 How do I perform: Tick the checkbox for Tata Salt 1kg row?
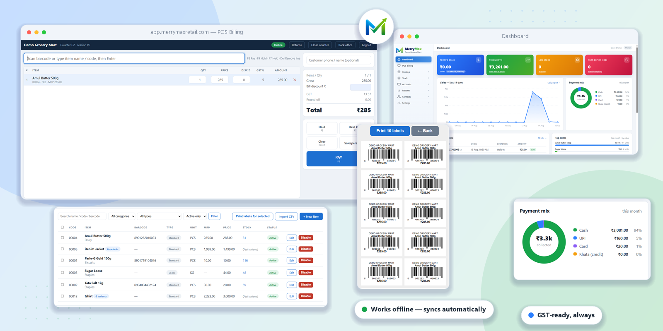point(63,285)
